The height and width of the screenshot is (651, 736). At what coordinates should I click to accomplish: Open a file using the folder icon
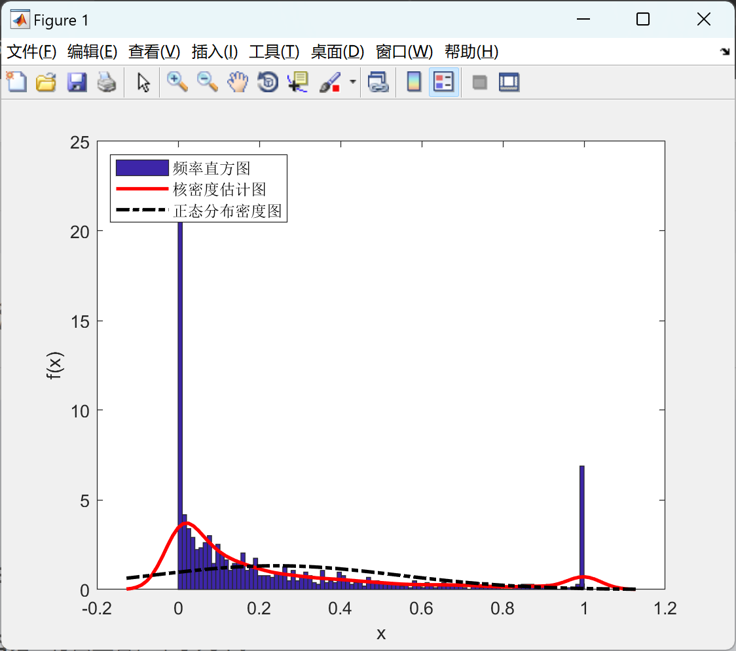[46, 82]
